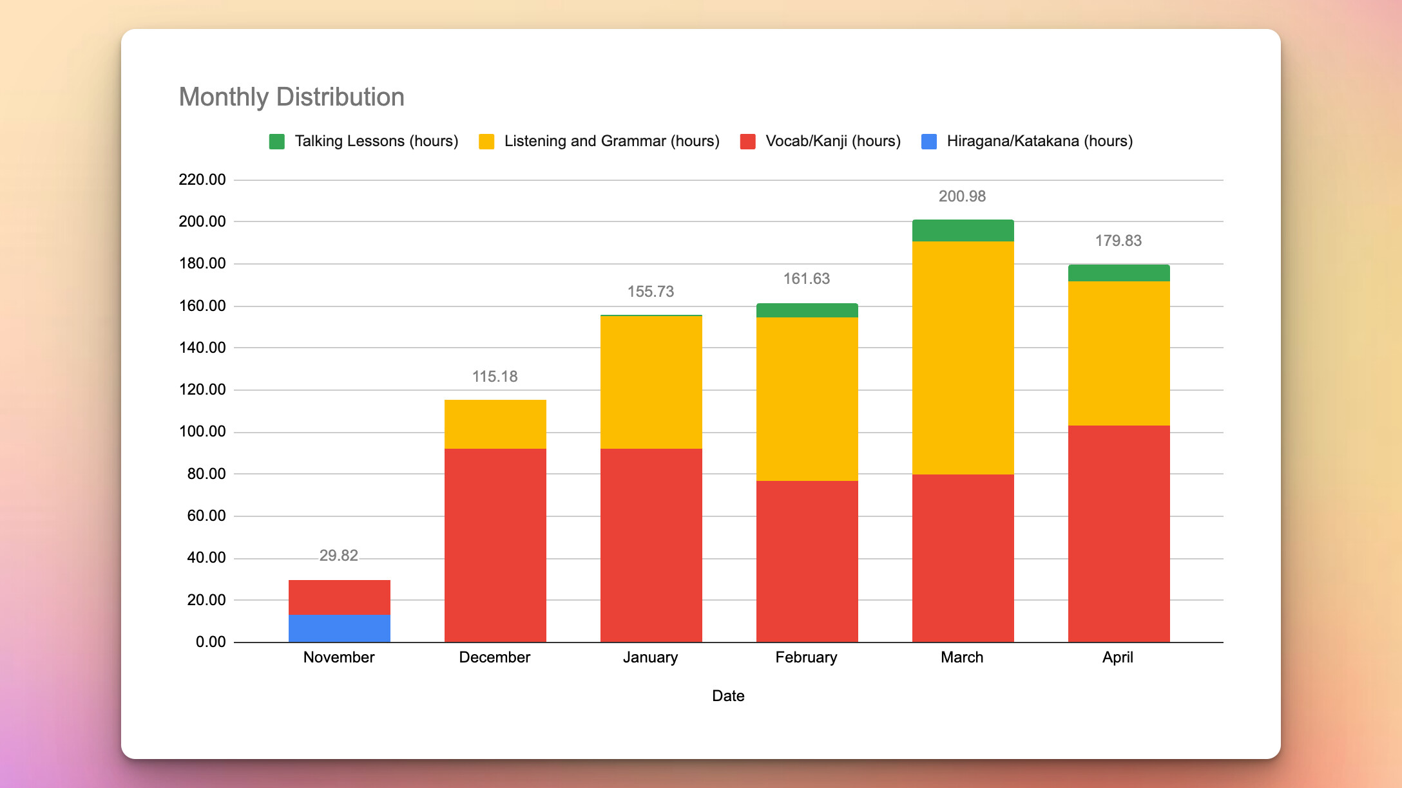This screenshot has height=788, width=1402.
Task: Click the red segment of April's bar
Action: coord(1119,533)
